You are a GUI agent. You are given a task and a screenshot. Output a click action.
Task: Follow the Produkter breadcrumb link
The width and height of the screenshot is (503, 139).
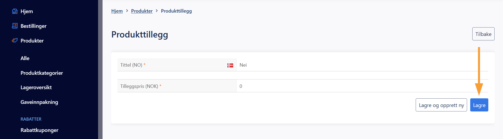pyautogui.click(x=142, y=11)
